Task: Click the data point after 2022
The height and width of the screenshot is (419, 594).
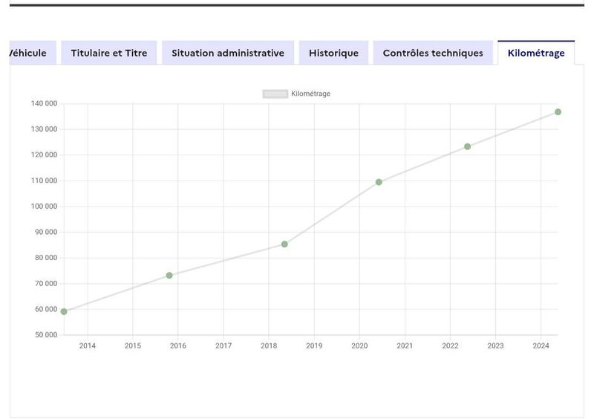Action: pos(468,147)
